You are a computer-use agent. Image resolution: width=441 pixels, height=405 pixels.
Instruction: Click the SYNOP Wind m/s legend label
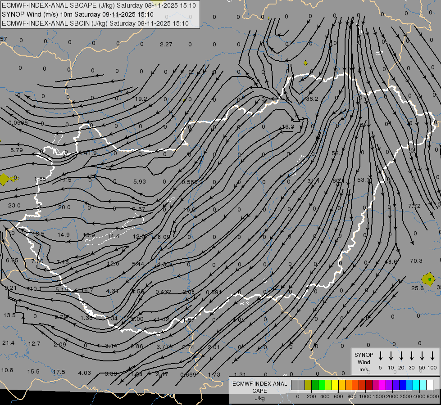(x=364, y=362)
